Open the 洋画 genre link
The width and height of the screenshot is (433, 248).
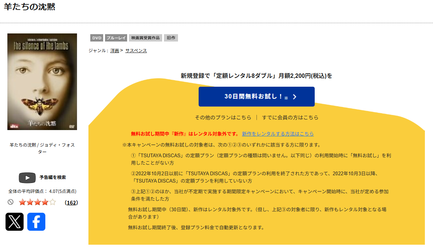pyautogui.click(x=115, y=51)
